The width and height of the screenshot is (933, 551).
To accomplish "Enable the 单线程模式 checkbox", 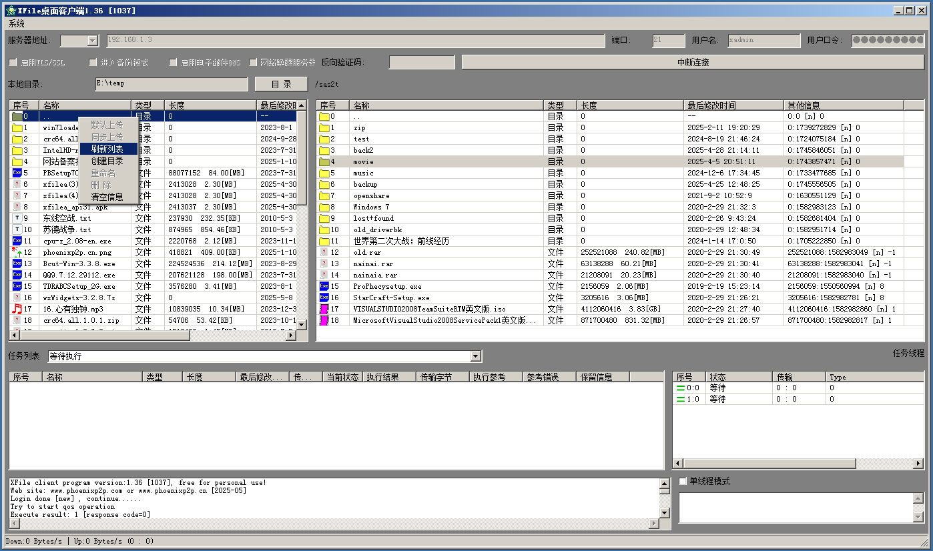I will (x=683, y=481).
